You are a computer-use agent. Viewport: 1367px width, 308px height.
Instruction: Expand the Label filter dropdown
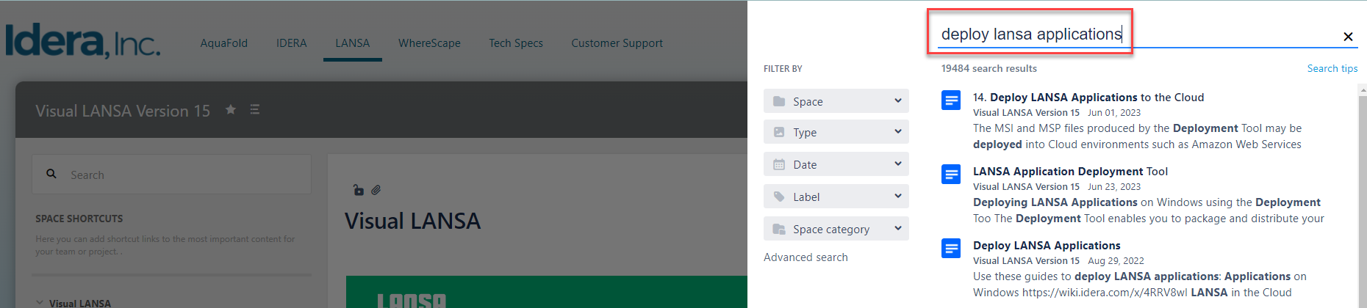[836, 197]
